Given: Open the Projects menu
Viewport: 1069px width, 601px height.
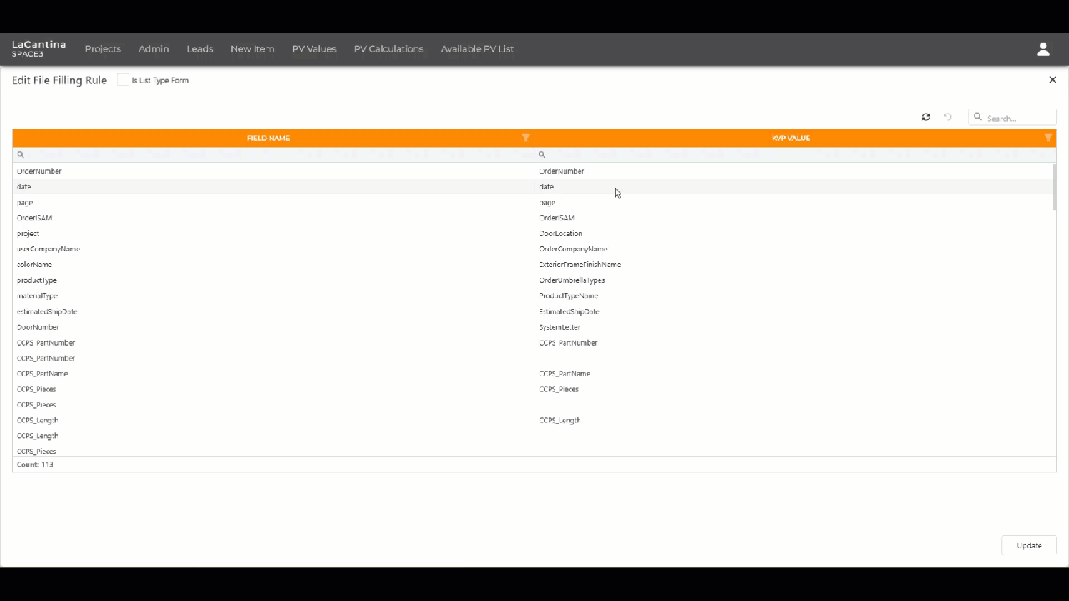Looking at the screenshot, I should [x=103, y=48].
